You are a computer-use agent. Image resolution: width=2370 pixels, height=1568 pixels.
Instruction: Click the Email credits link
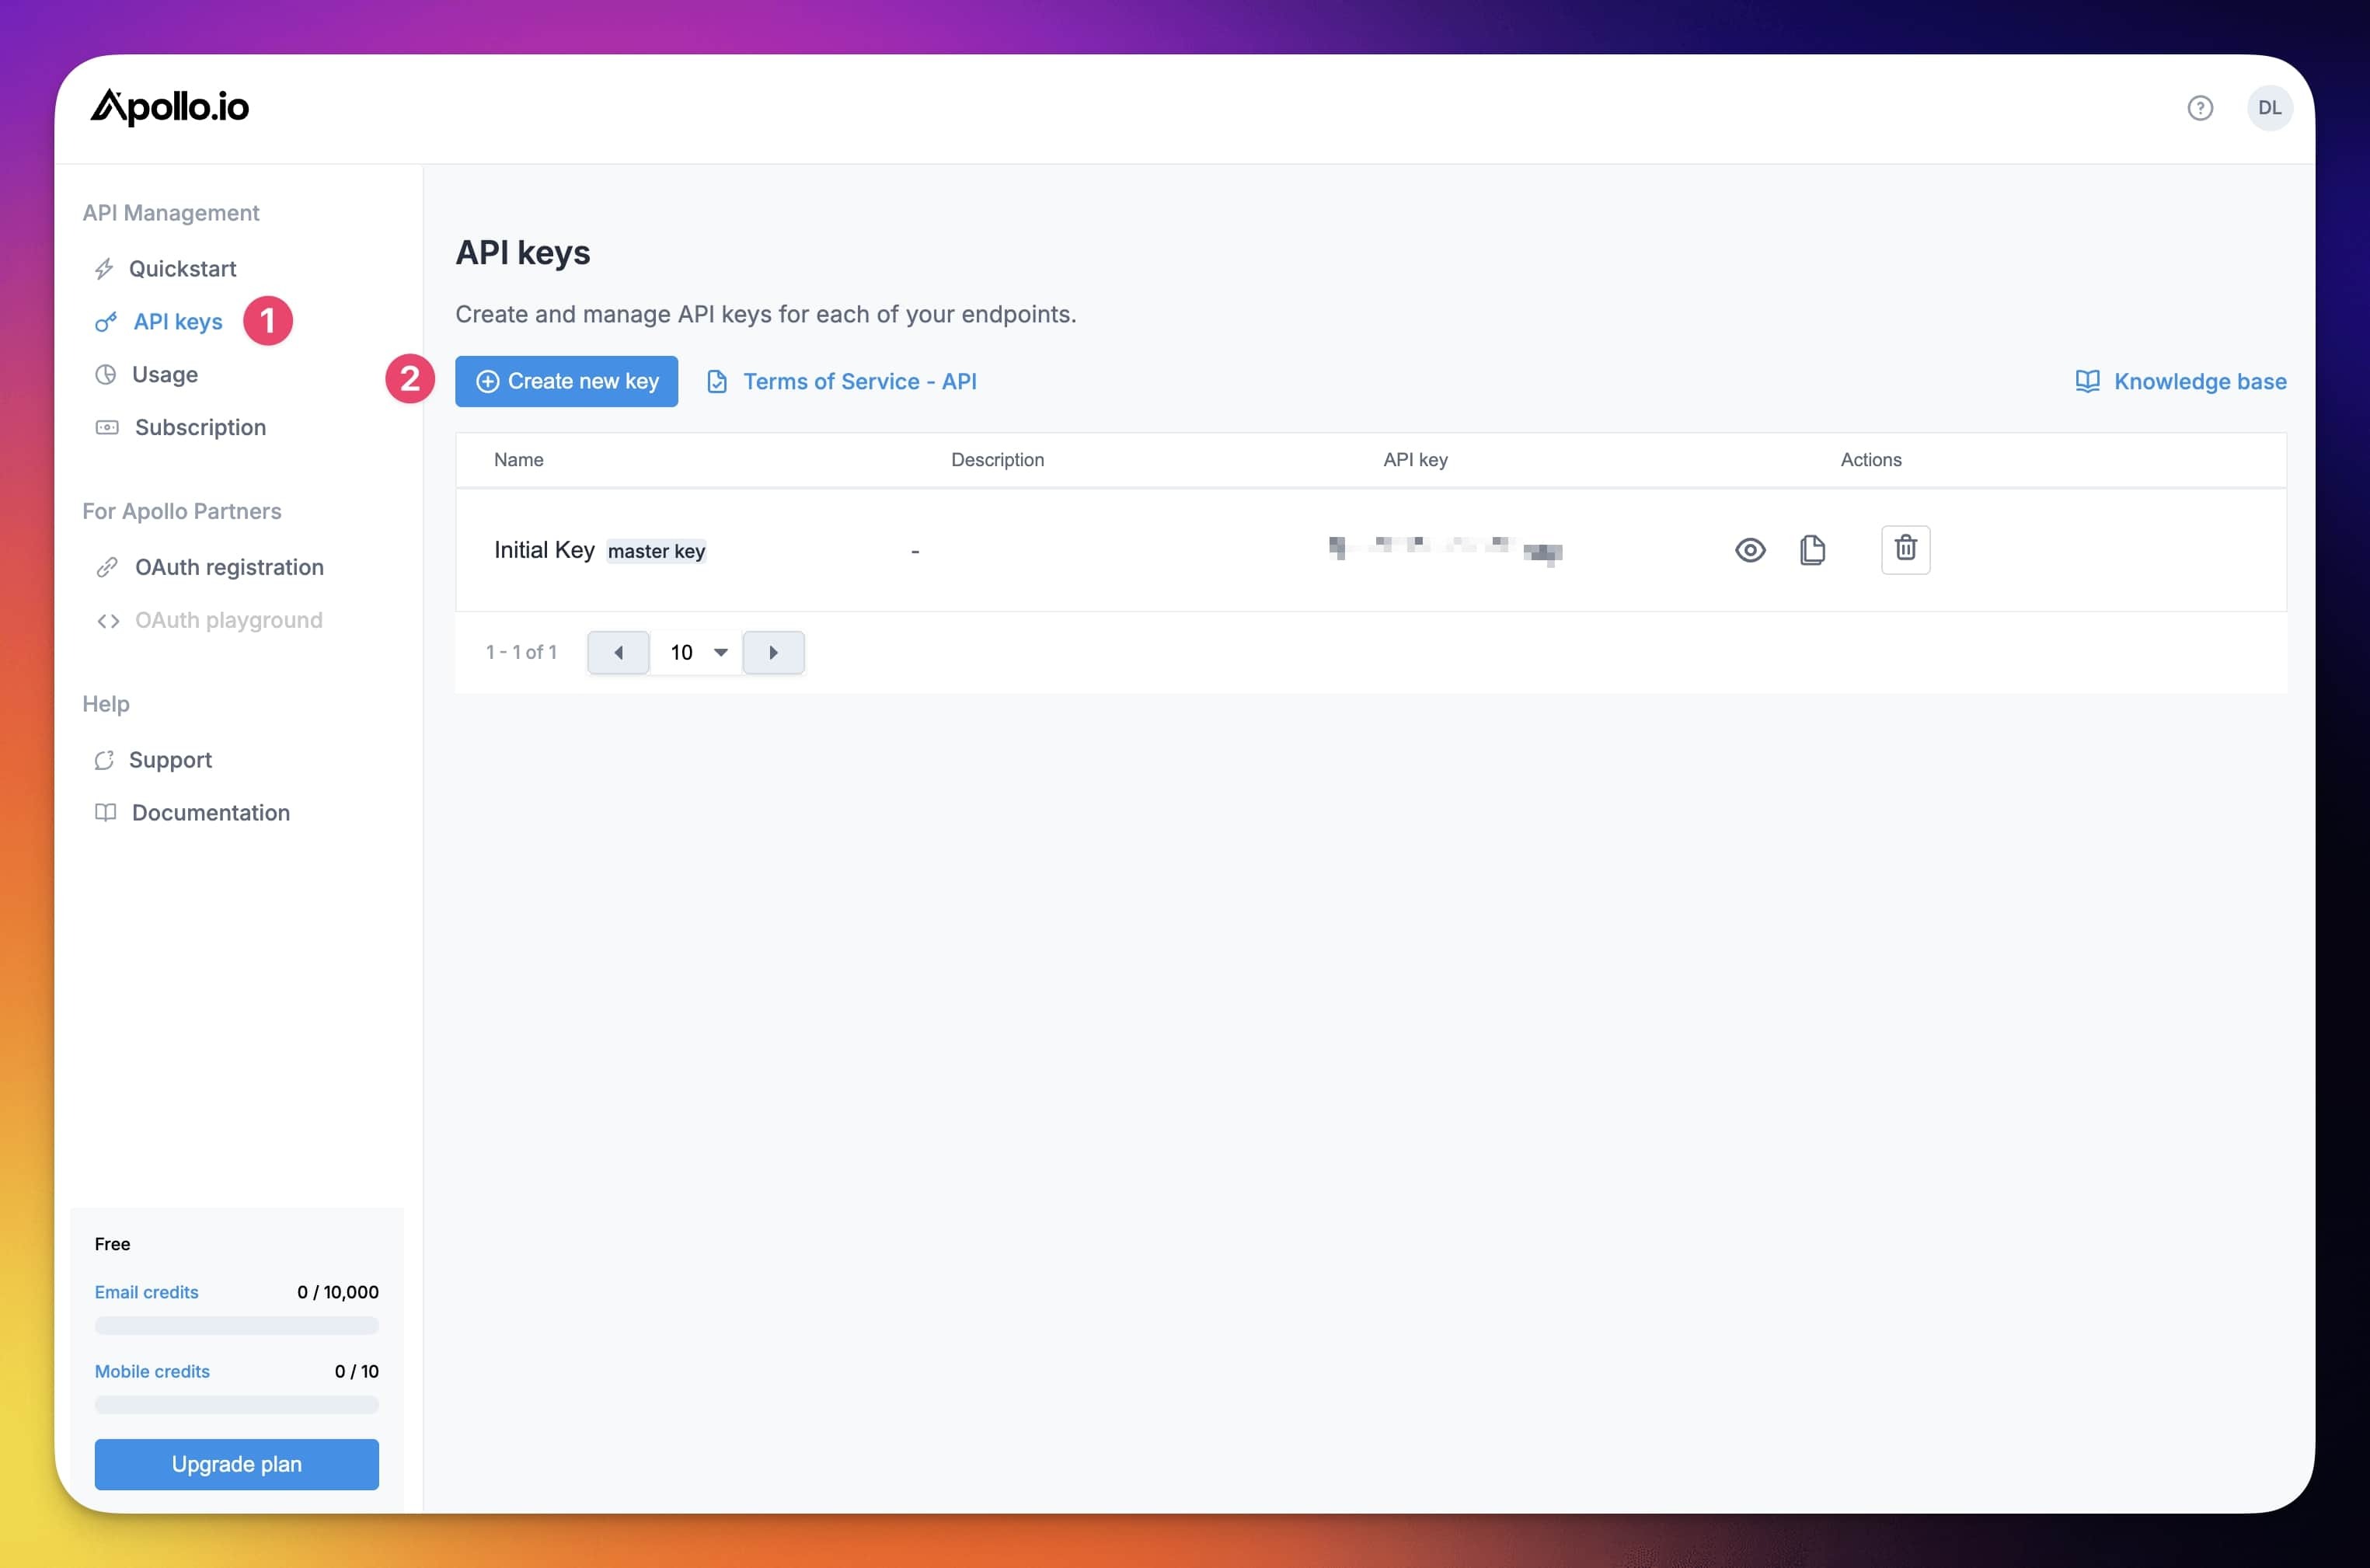[x=146, y=1292]
